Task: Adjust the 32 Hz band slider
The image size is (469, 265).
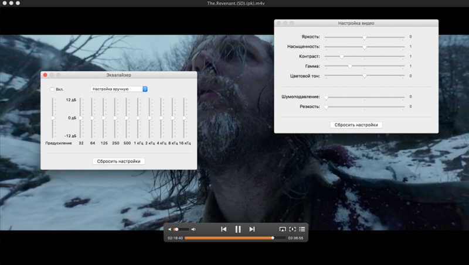Action: click(80, 118)
